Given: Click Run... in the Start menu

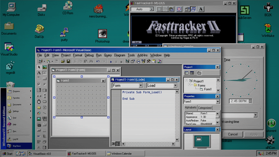Looking at the screenshot, I should click(19, 131).
